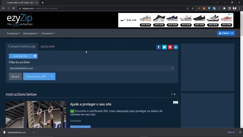Viewport: 243px width, 137px height.
Task: Open the Converter menu
Action: [x=48, y=33]
